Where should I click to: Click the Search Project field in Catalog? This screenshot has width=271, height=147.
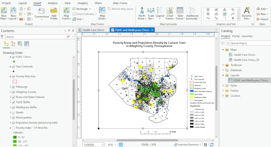point(250,43)
